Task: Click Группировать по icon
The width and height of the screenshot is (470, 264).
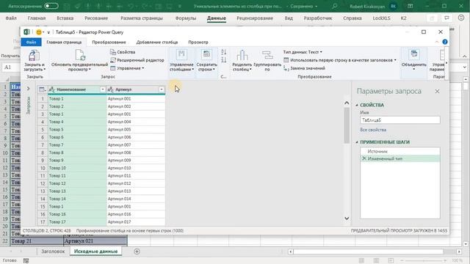Action: click(x=267, y=56)
